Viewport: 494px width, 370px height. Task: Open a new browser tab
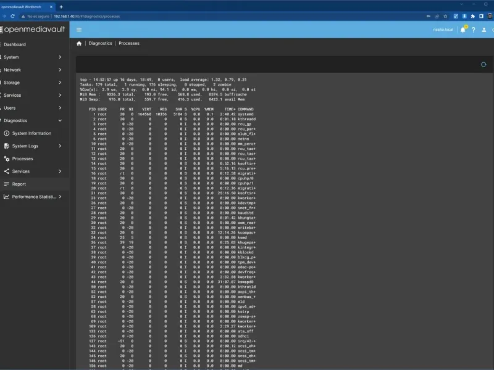[x=61, y=7]
